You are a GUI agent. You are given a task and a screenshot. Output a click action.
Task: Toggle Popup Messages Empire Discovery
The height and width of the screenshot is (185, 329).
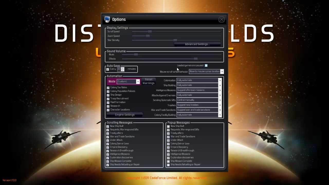point(168,147)
